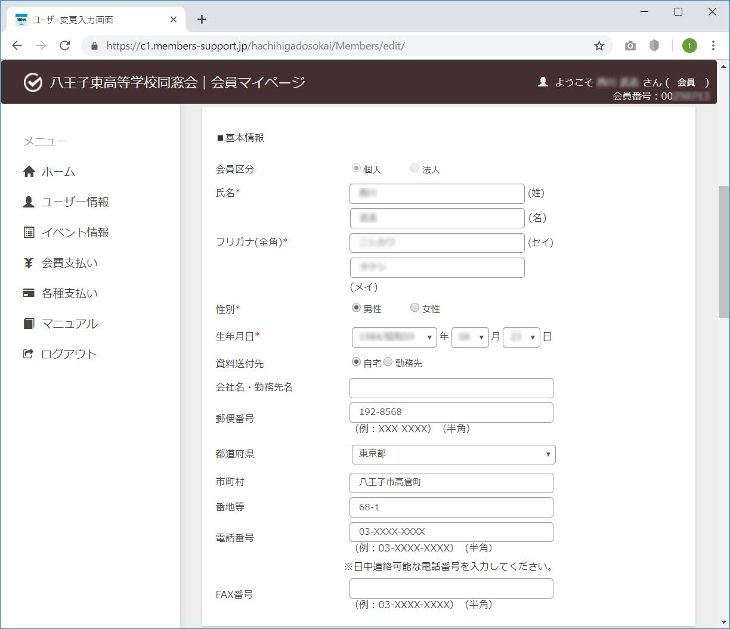Image resolution: width=730 pixels, height=629 pixels.
Task: Go to イベント情報 in the sidebar
Action: pos(75,233)
